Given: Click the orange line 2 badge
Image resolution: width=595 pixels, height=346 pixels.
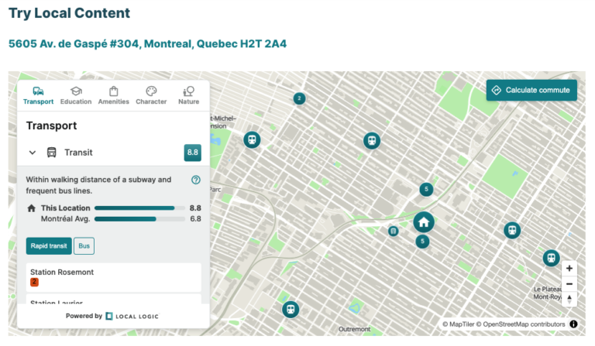Looking at the screenshot, I should coord(34,282).
